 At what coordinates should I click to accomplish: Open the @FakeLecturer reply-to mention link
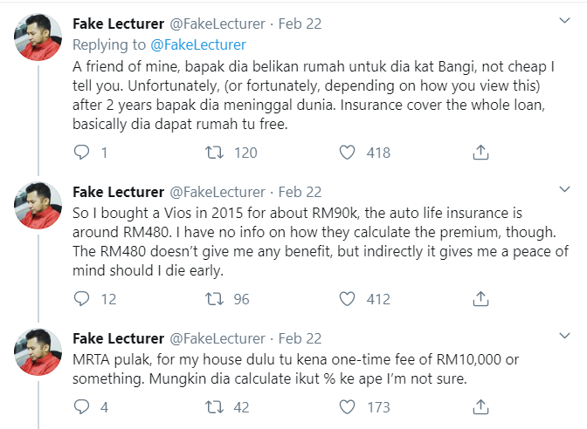click(x=201, y=44)
